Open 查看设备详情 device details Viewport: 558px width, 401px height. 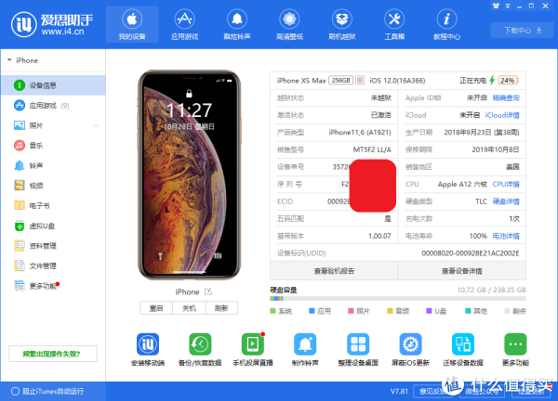coord(462,271)
